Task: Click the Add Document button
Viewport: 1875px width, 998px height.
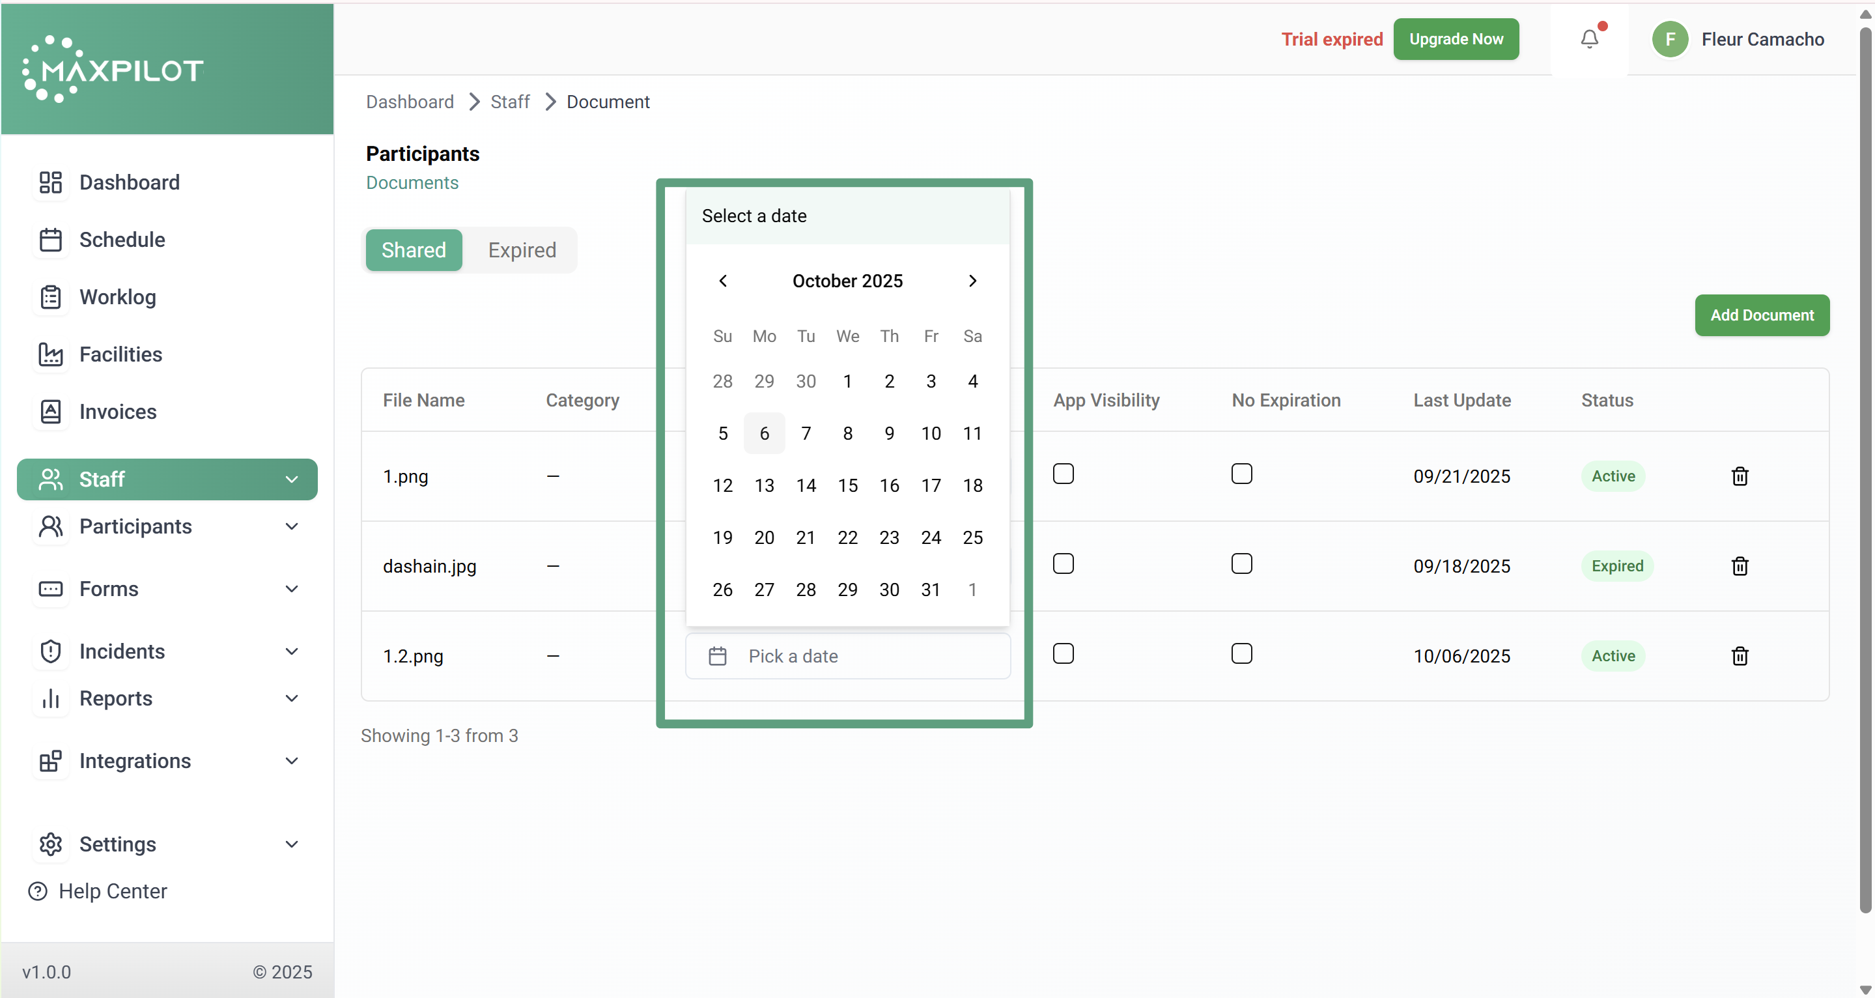Action: pyautogui.click(x=1762, y=315)
